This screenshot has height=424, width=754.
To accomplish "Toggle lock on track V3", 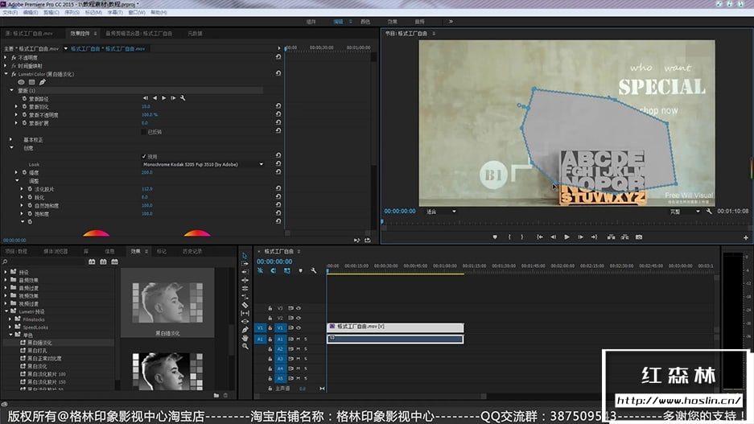I will [270, 308].
